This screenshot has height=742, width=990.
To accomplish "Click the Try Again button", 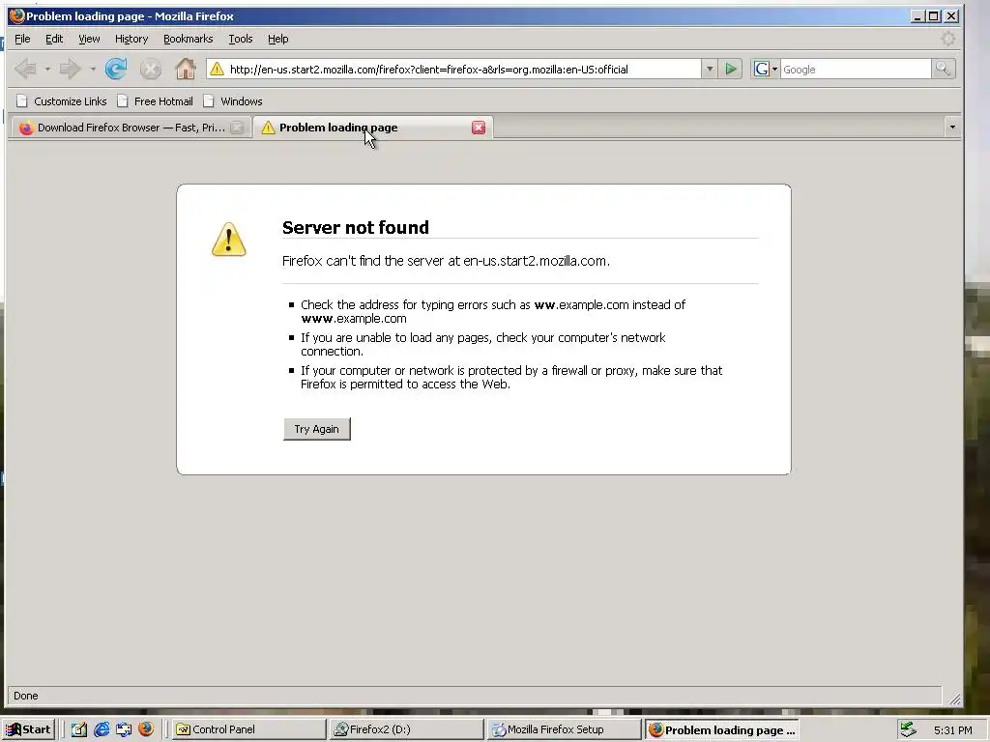I will 316,429.
